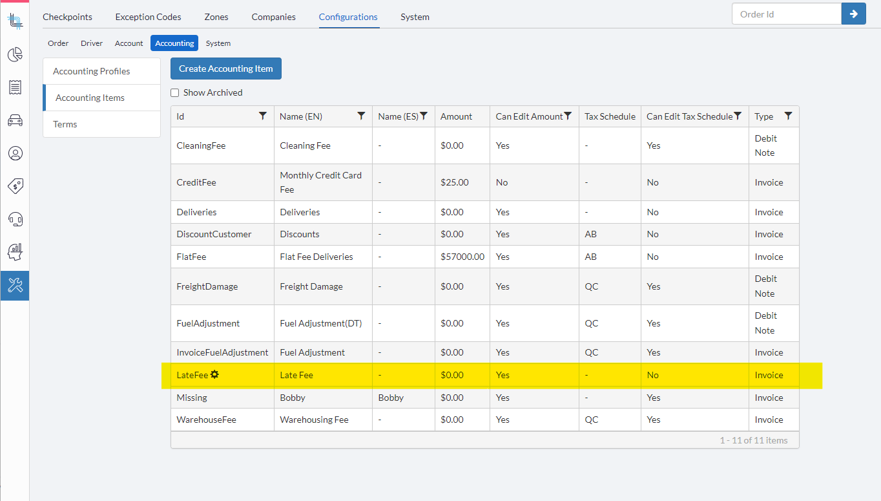Screen dimensions: 881x501
Task: Click the gear icon next to LateFee
Action: (214, 374)
